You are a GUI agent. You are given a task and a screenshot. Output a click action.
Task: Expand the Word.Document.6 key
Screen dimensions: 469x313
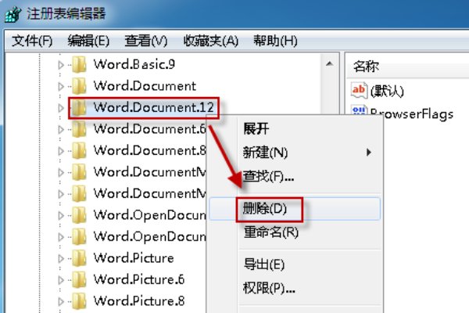click(x=61, y=129)
